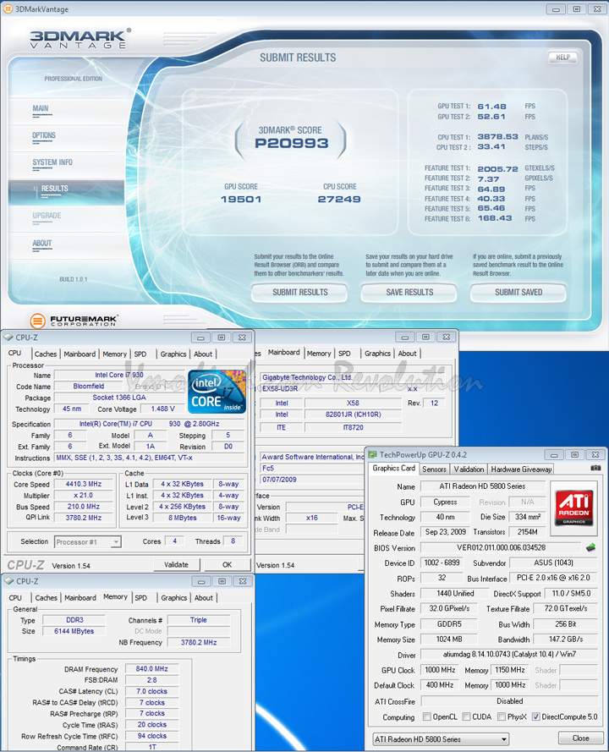The image size is (609, 752).
Task: Click the Futuremark Corporation logo
Action: click(74, 321)
